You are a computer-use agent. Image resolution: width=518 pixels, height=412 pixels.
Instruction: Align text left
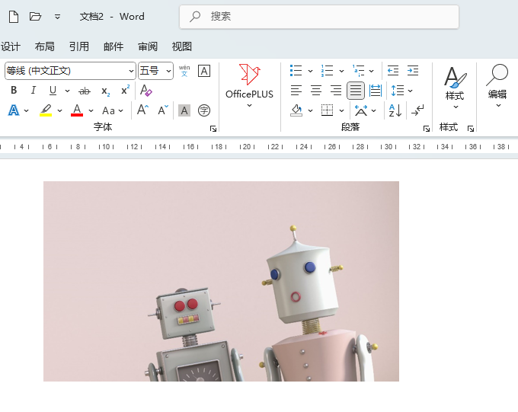click(x=296, y=91)
